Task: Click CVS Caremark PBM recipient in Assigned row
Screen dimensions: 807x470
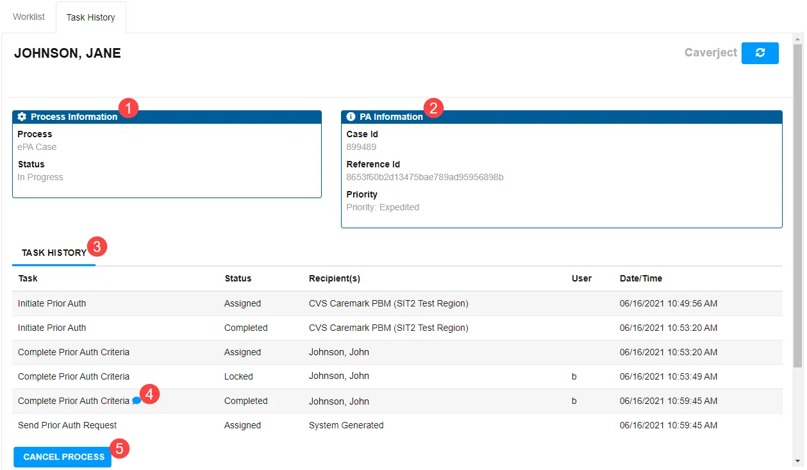Action: pos(388,303)
